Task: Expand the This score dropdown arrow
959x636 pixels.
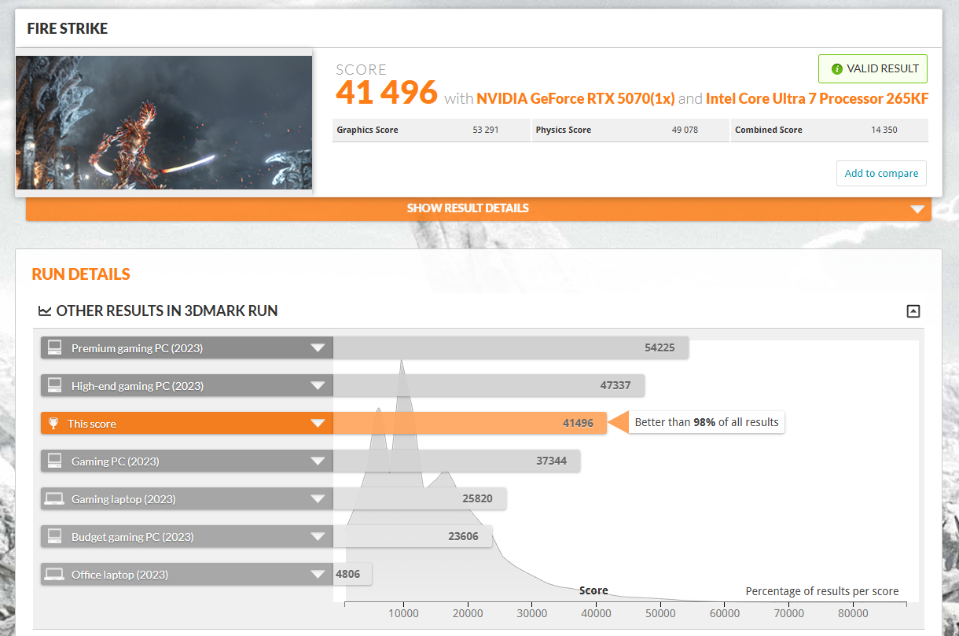Action: point(318,424)
